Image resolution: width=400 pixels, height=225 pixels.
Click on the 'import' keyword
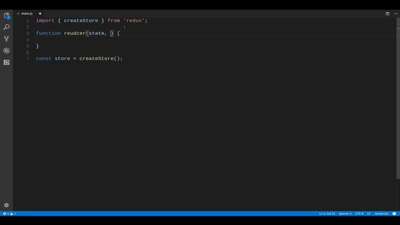click(45, 21)
